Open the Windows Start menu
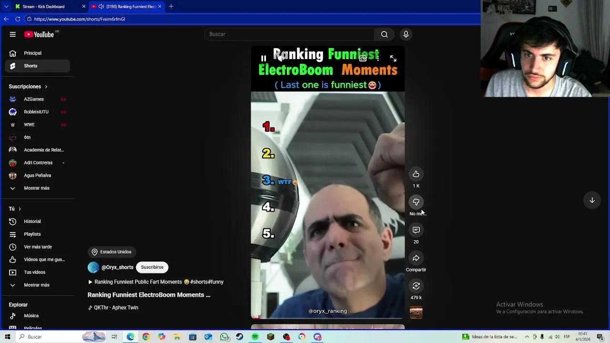 (x=7, y=337)
